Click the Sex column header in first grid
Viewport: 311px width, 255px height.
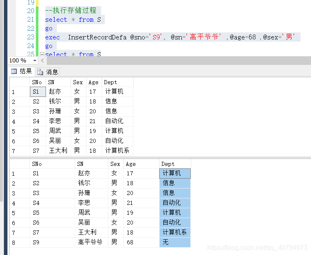[78, 82]
